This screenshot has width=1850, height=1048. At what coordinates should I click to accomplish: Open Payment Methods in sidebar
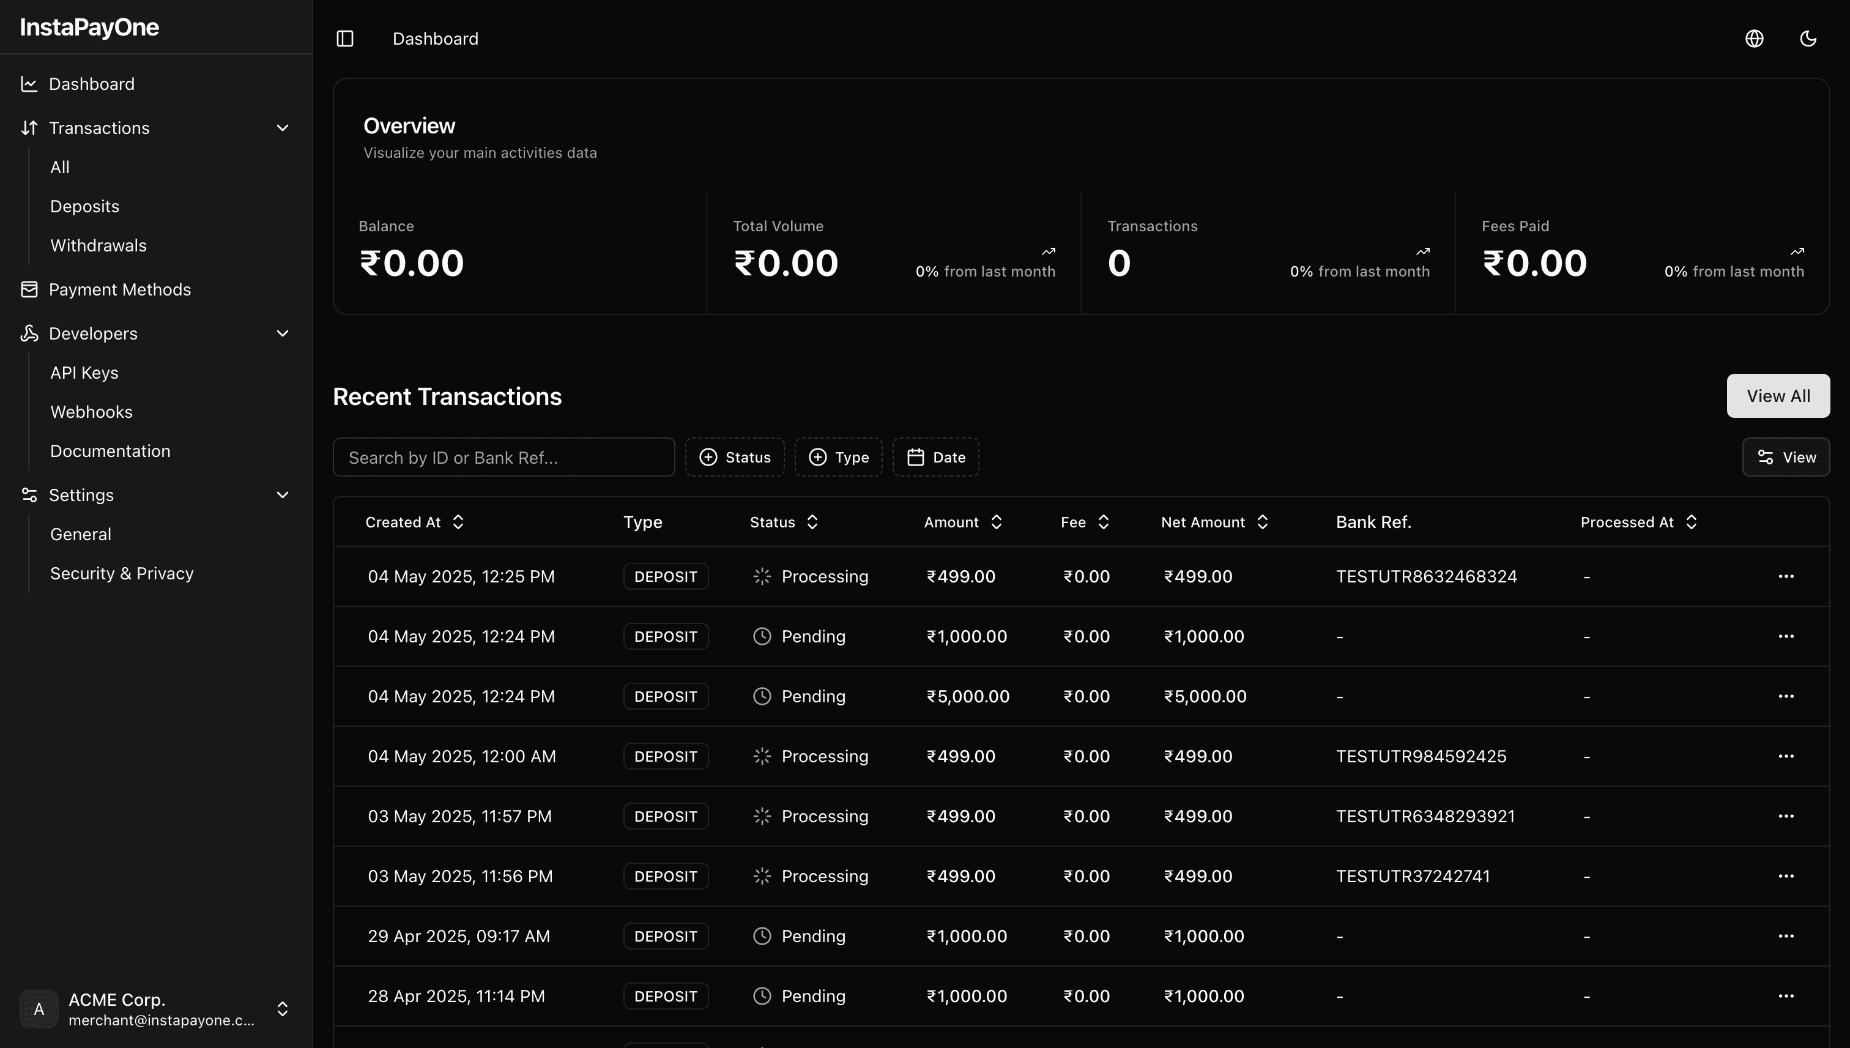coord(119,289)
